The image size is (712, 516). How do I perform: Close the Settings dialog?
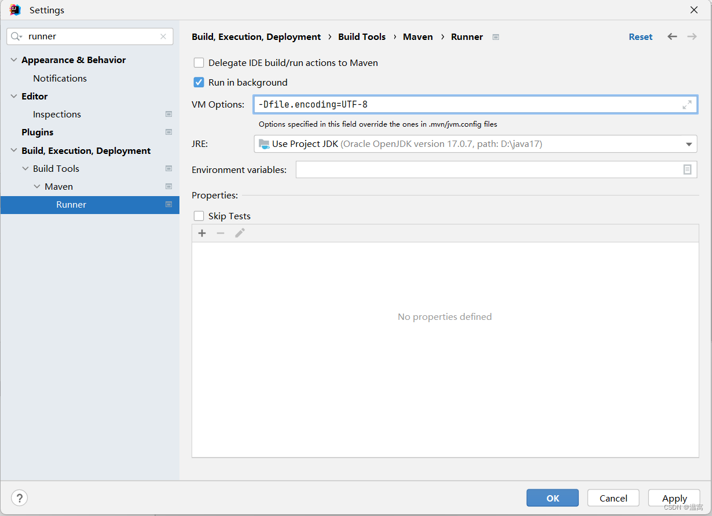(694, 10)
